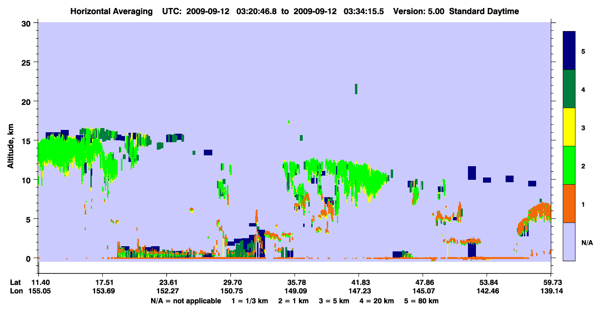Click latitude value '59.73'

(x=551, y=282)
